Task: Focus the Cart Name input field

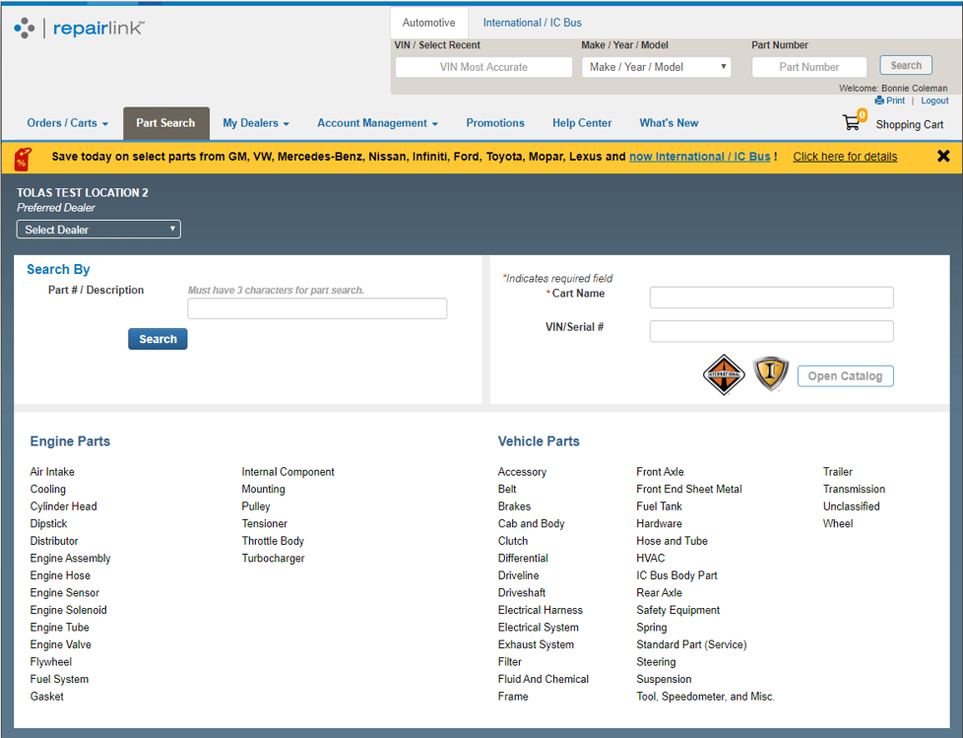Action: 771,298
